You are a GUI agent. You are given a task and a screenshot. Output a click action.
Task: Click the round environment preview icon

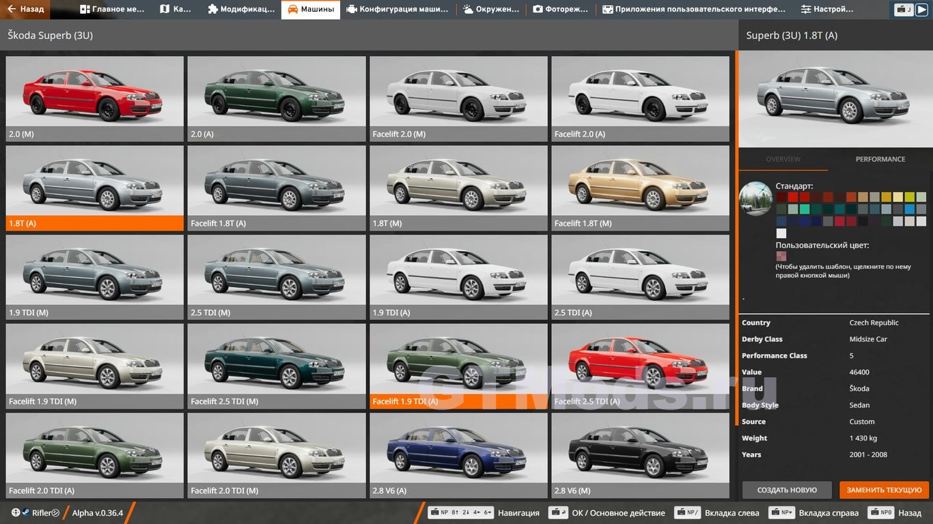755,199
